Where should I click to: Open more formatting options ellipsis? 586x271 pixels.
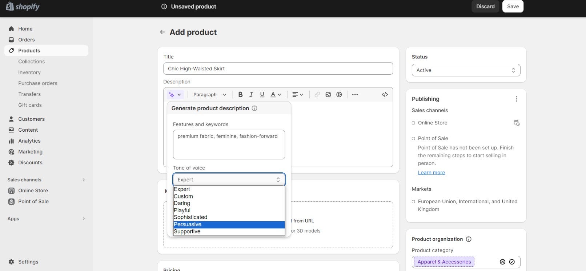[x=355, y=95]
